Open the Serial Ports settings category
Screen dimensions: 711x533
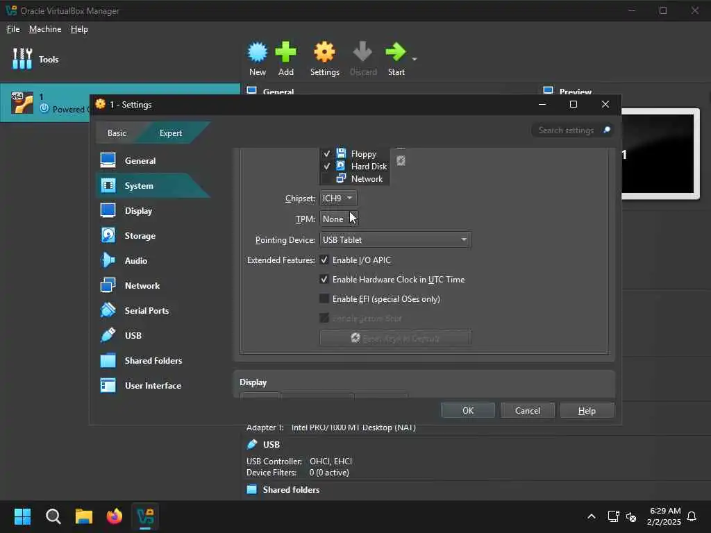coord(152,310)
